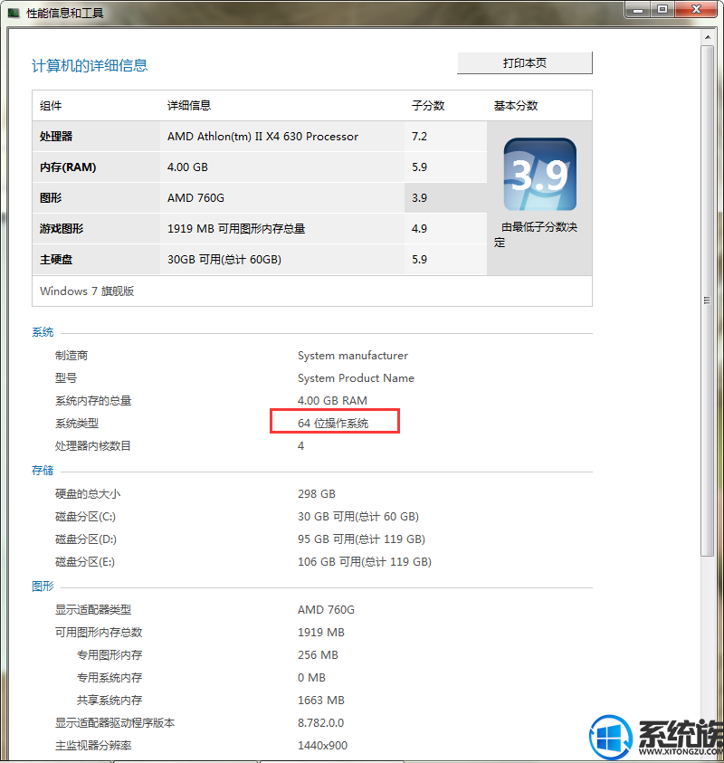Minimize the 性能信息和工具 window
Viewport: 724px width, 763px height.
pyautogui.click(x=639, y=10)
